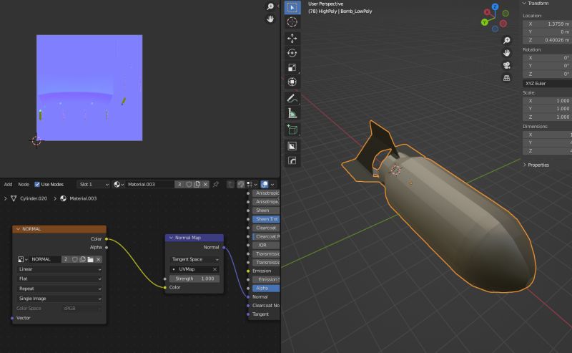The width and height of the screenshot is (572, 353).
Task: Toggle camera view in 3D viewport
Action: (507, 65)
